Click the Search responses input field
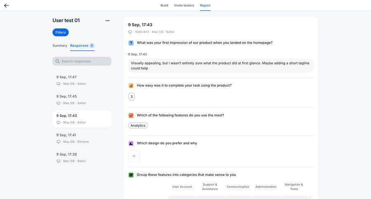 [x=85, y=61]
